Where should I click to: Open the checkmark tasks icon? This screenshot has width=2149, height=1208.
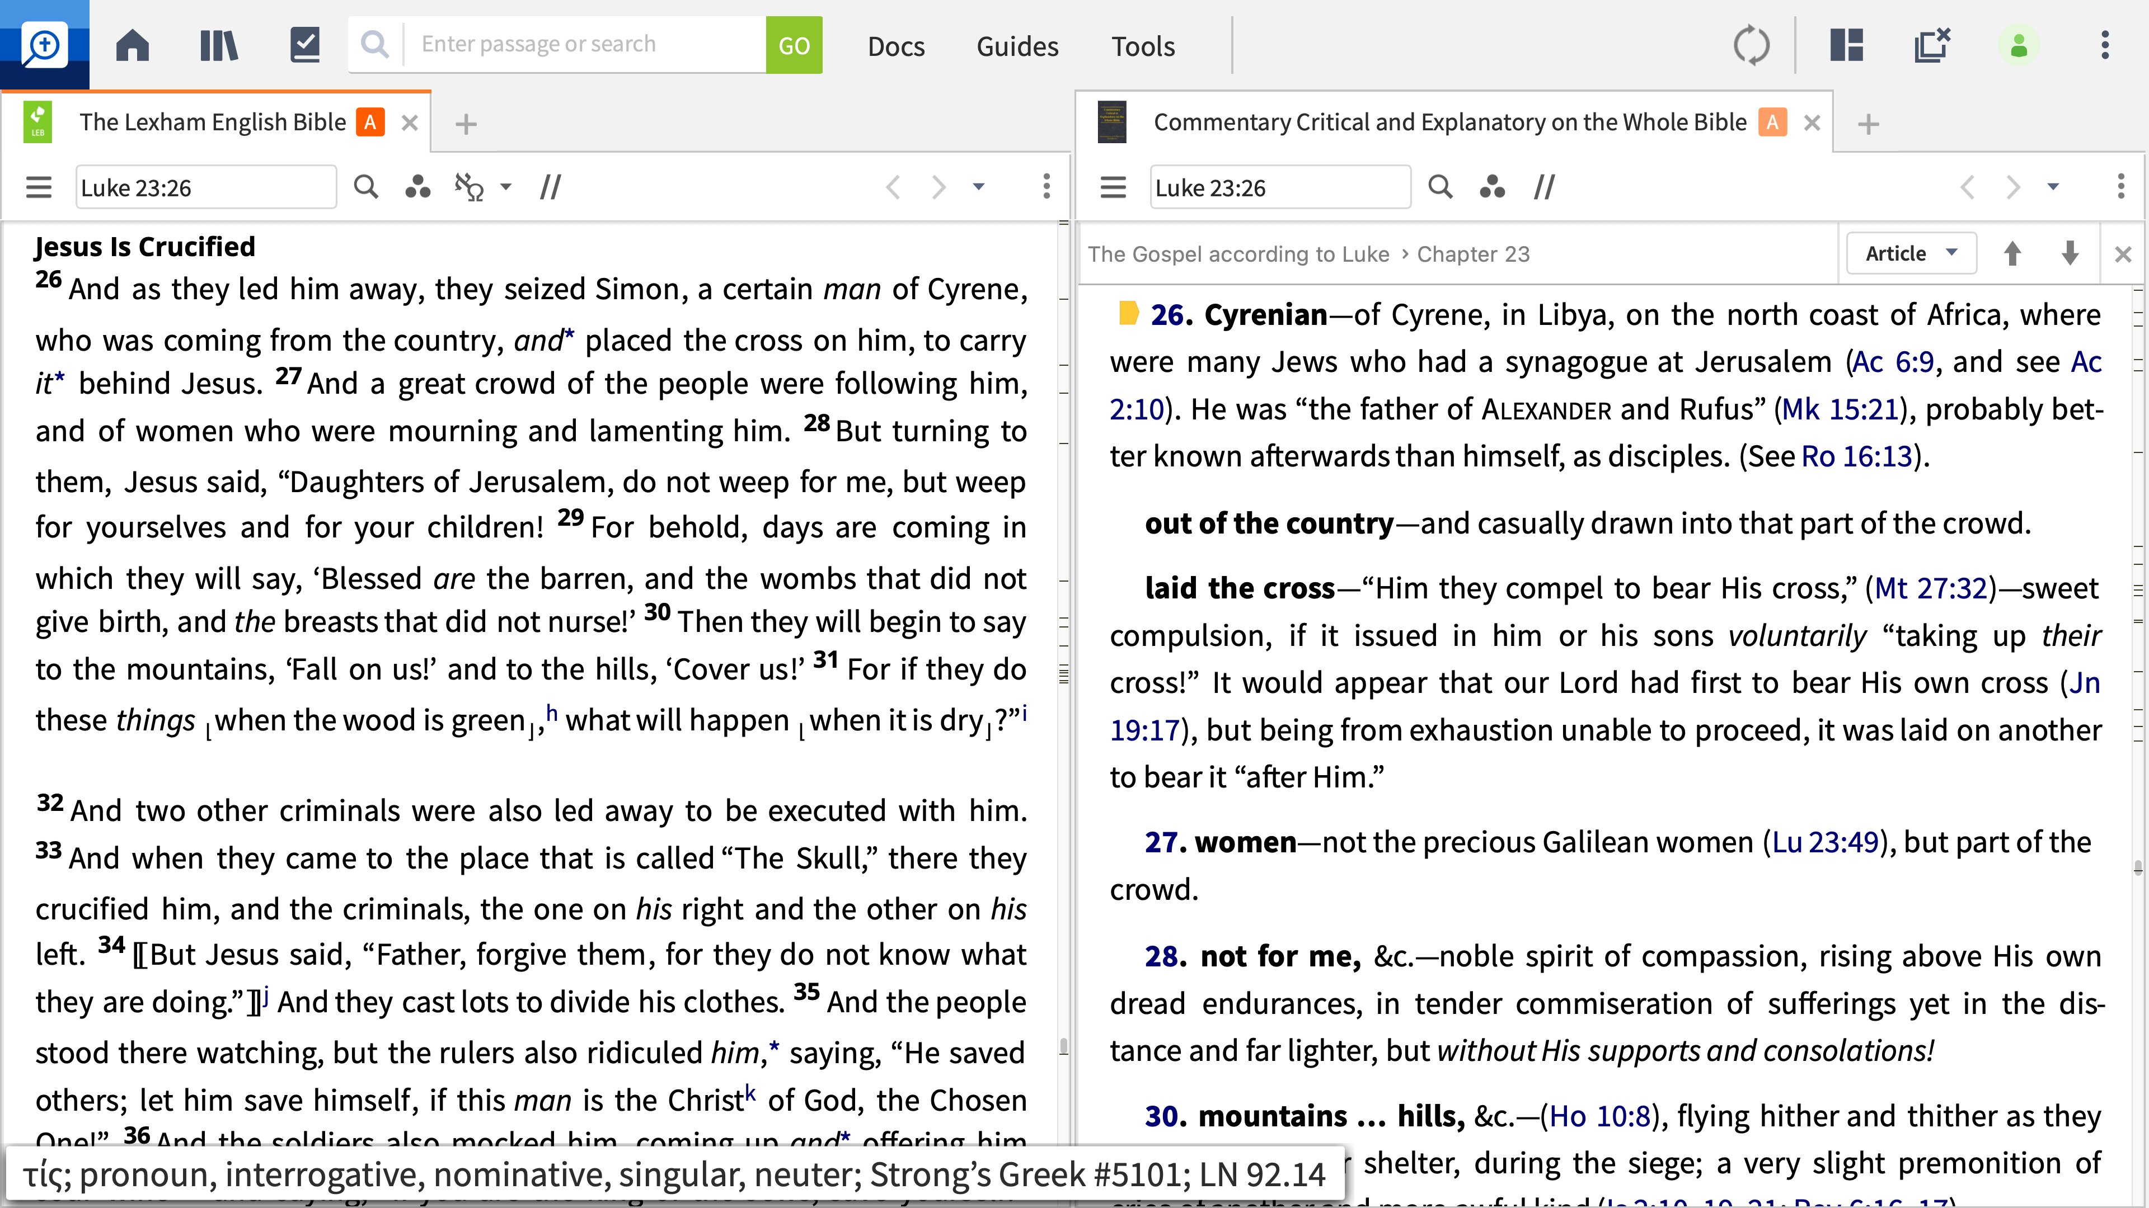coord(304,45)
